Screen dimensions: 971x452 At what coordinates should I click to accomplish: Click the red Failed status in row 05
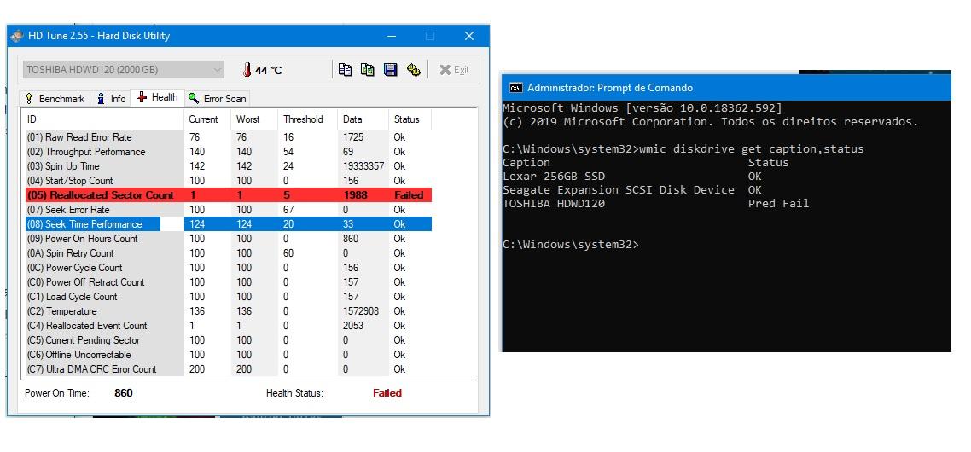point(409,195)
